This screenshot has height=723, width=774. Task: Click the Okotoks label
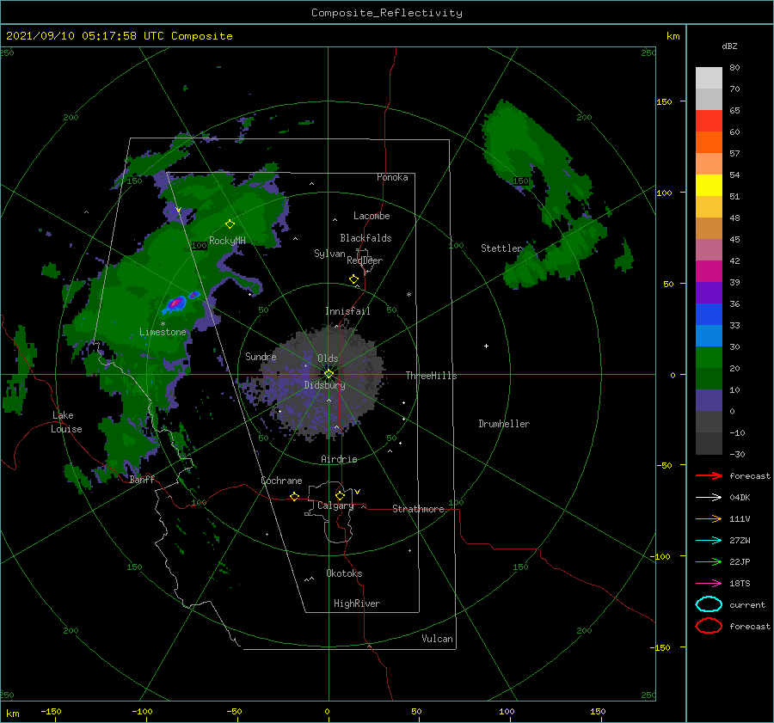coord(344,573)
